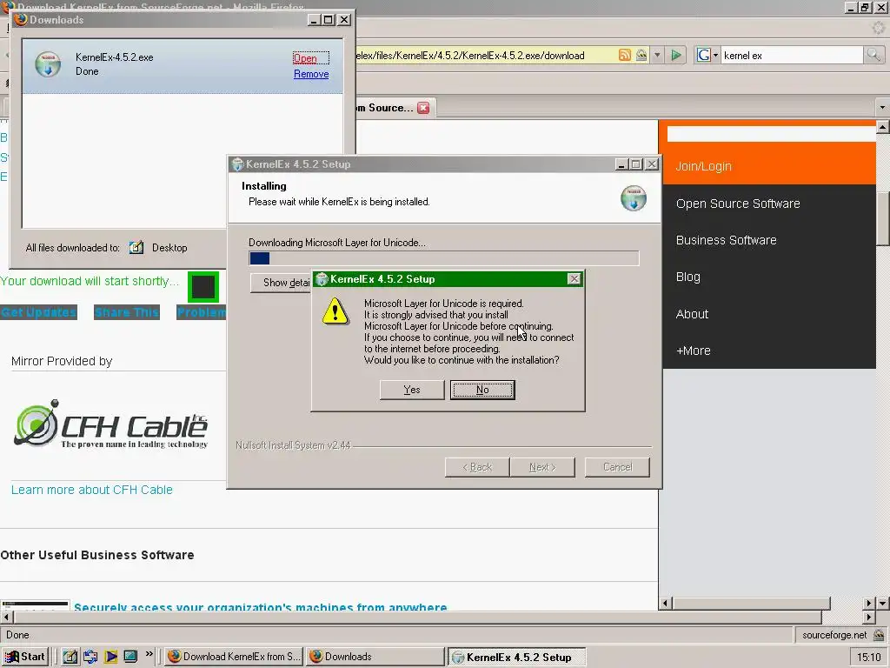Click Yes in the KernelEx Setup dialog
This screenshot has width=890, height=668.
411,390
